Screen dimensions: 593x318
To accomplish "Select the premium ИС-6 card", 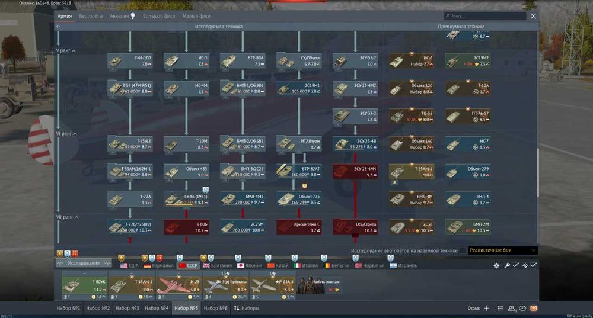I will [x=412, y=60].
